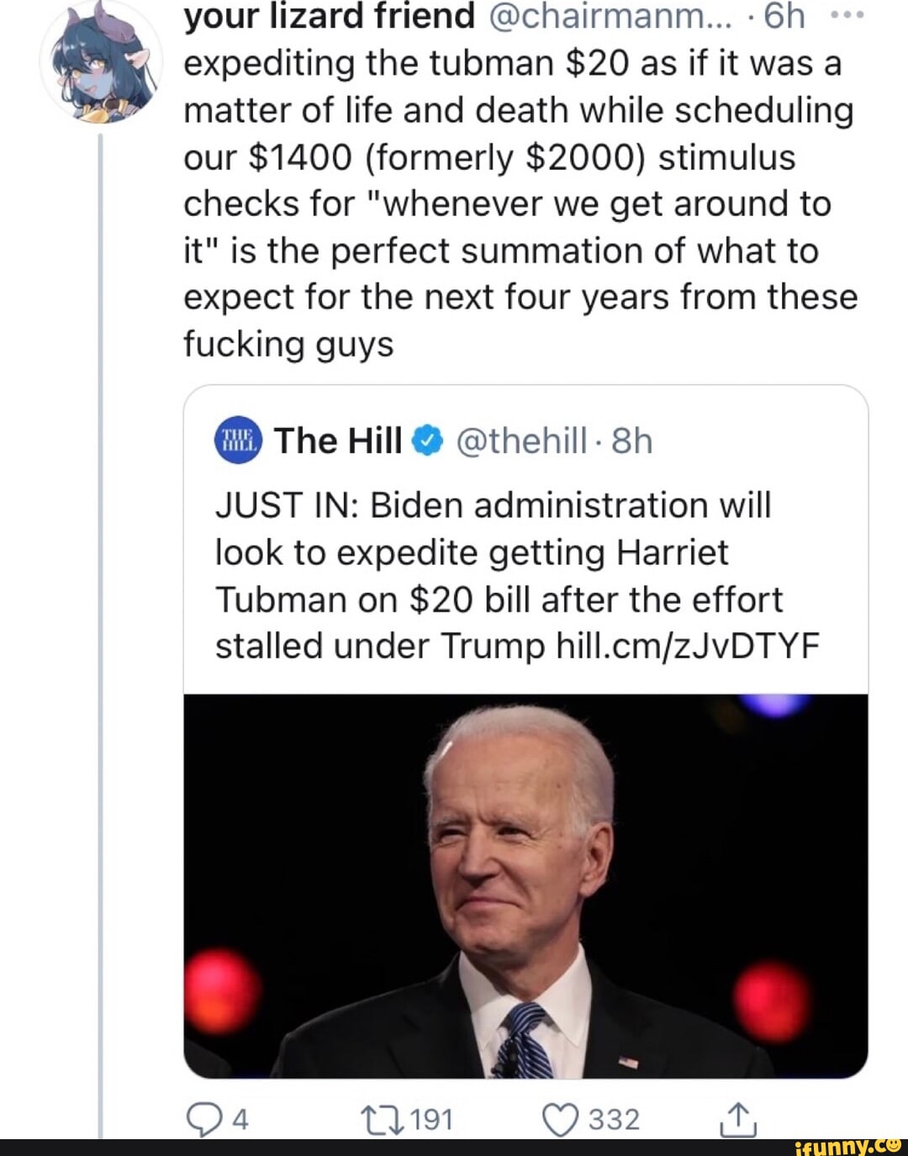Open the photo in the quoted tweet
Viewport: 908px width, 1156px height.
tap(525, 885)
